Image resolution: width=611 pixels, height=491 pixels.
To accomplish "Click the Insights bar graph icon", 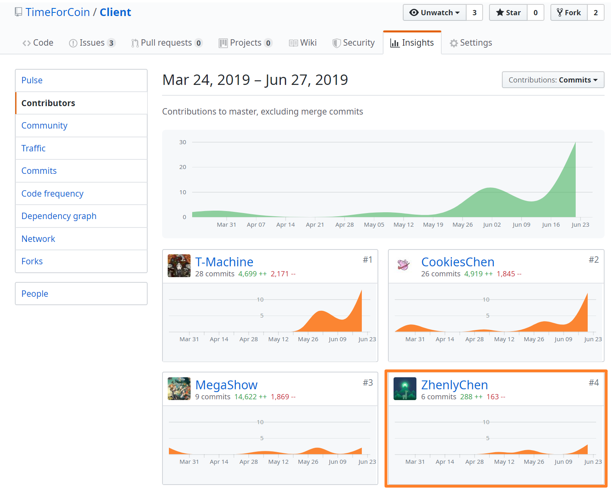I will (395, 43).
